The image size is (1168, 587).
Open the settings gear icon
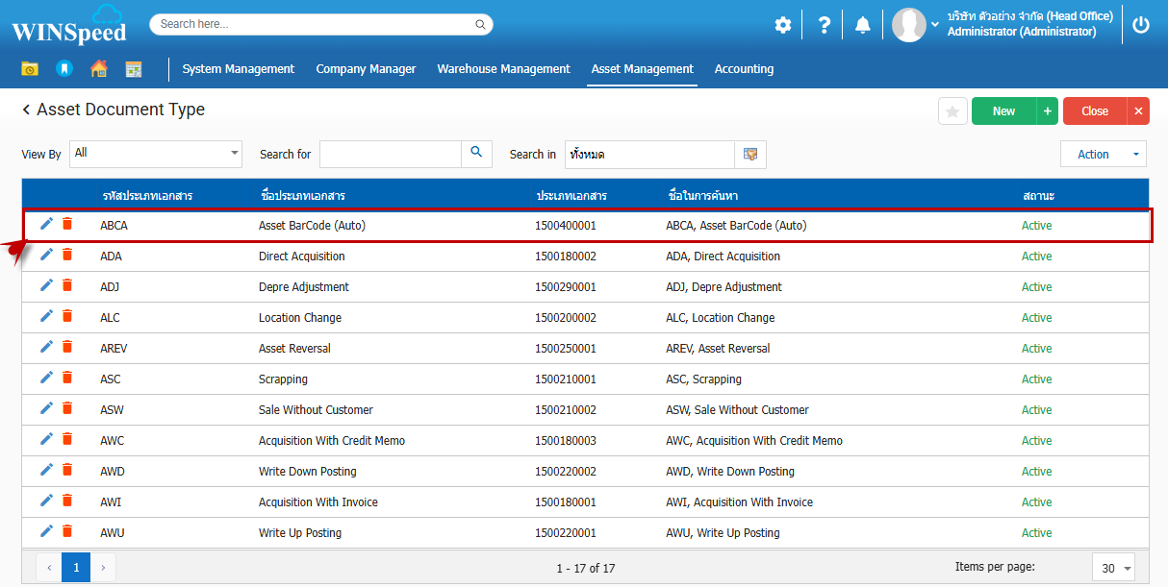pos(783,25)
